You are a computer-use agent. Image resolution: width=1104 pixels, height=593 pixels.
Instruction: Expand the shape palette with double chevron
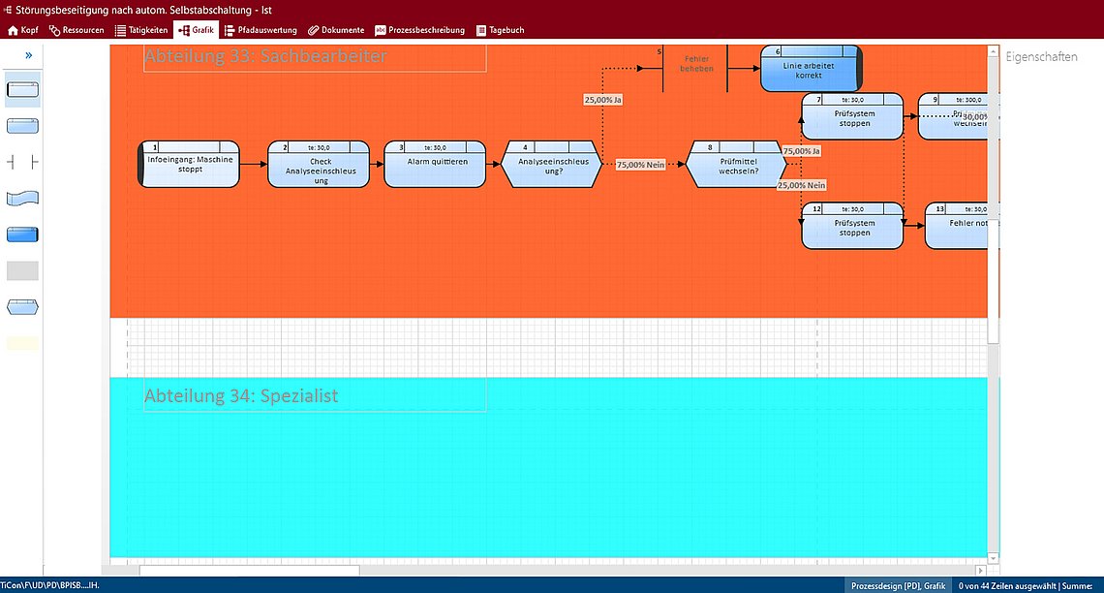[28, 55]
